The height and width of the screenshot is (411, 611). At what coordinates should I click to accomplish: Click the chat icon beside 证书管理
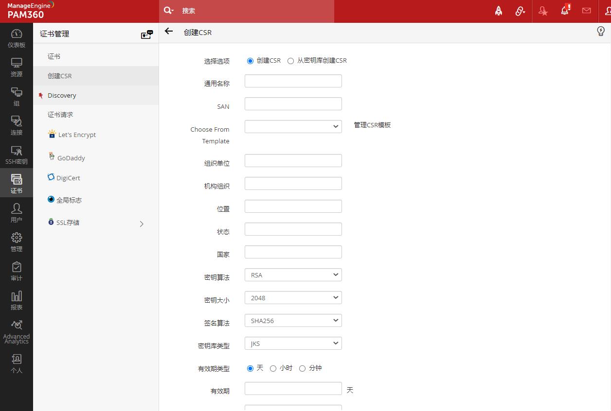146,34
